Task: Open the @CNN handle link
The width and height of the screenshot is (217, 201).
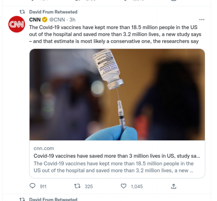Action: tap(57, 19)
